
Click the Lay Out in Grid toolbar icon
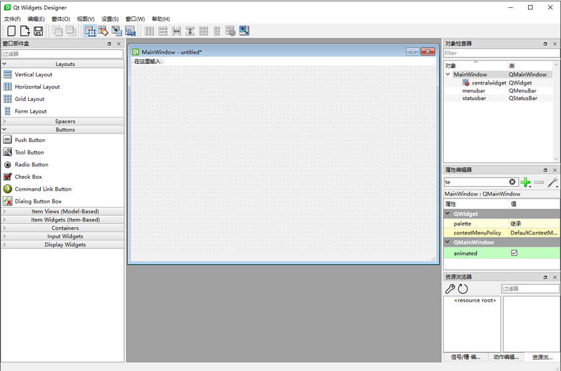(203, 31)
